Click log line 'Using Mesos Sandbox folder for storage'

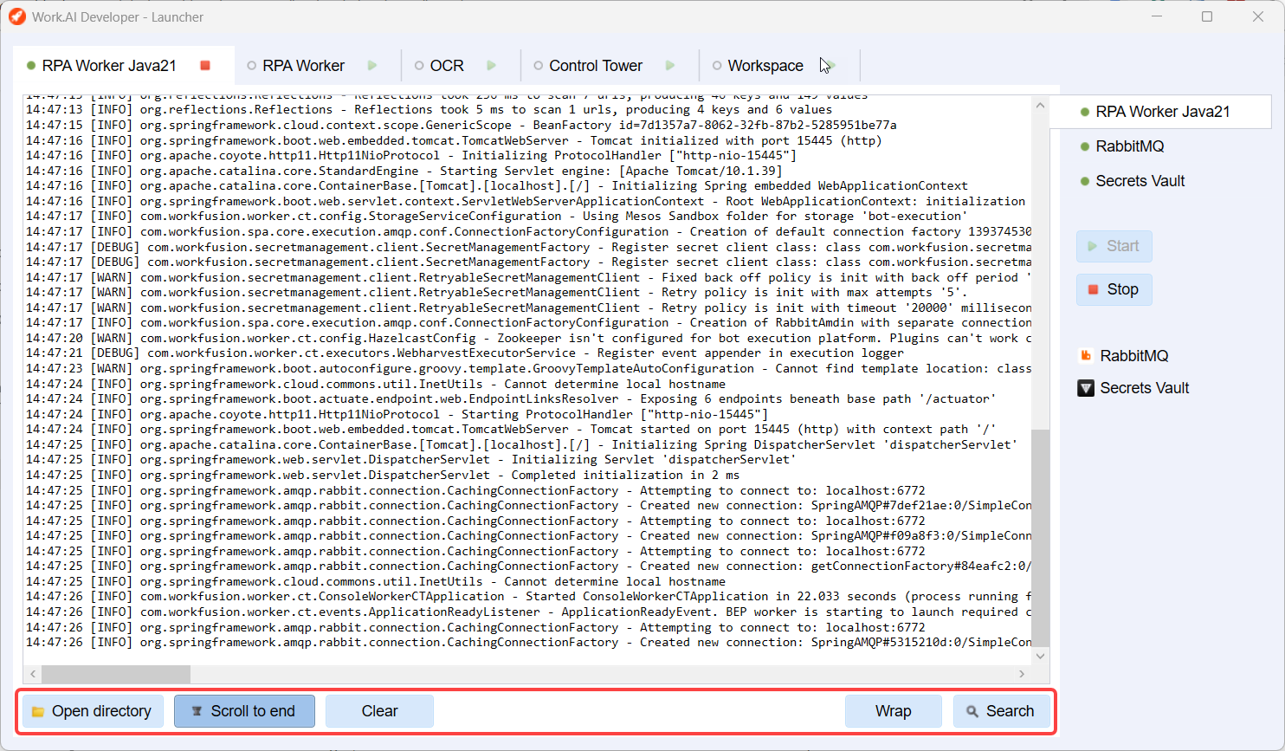click(496, 217)
